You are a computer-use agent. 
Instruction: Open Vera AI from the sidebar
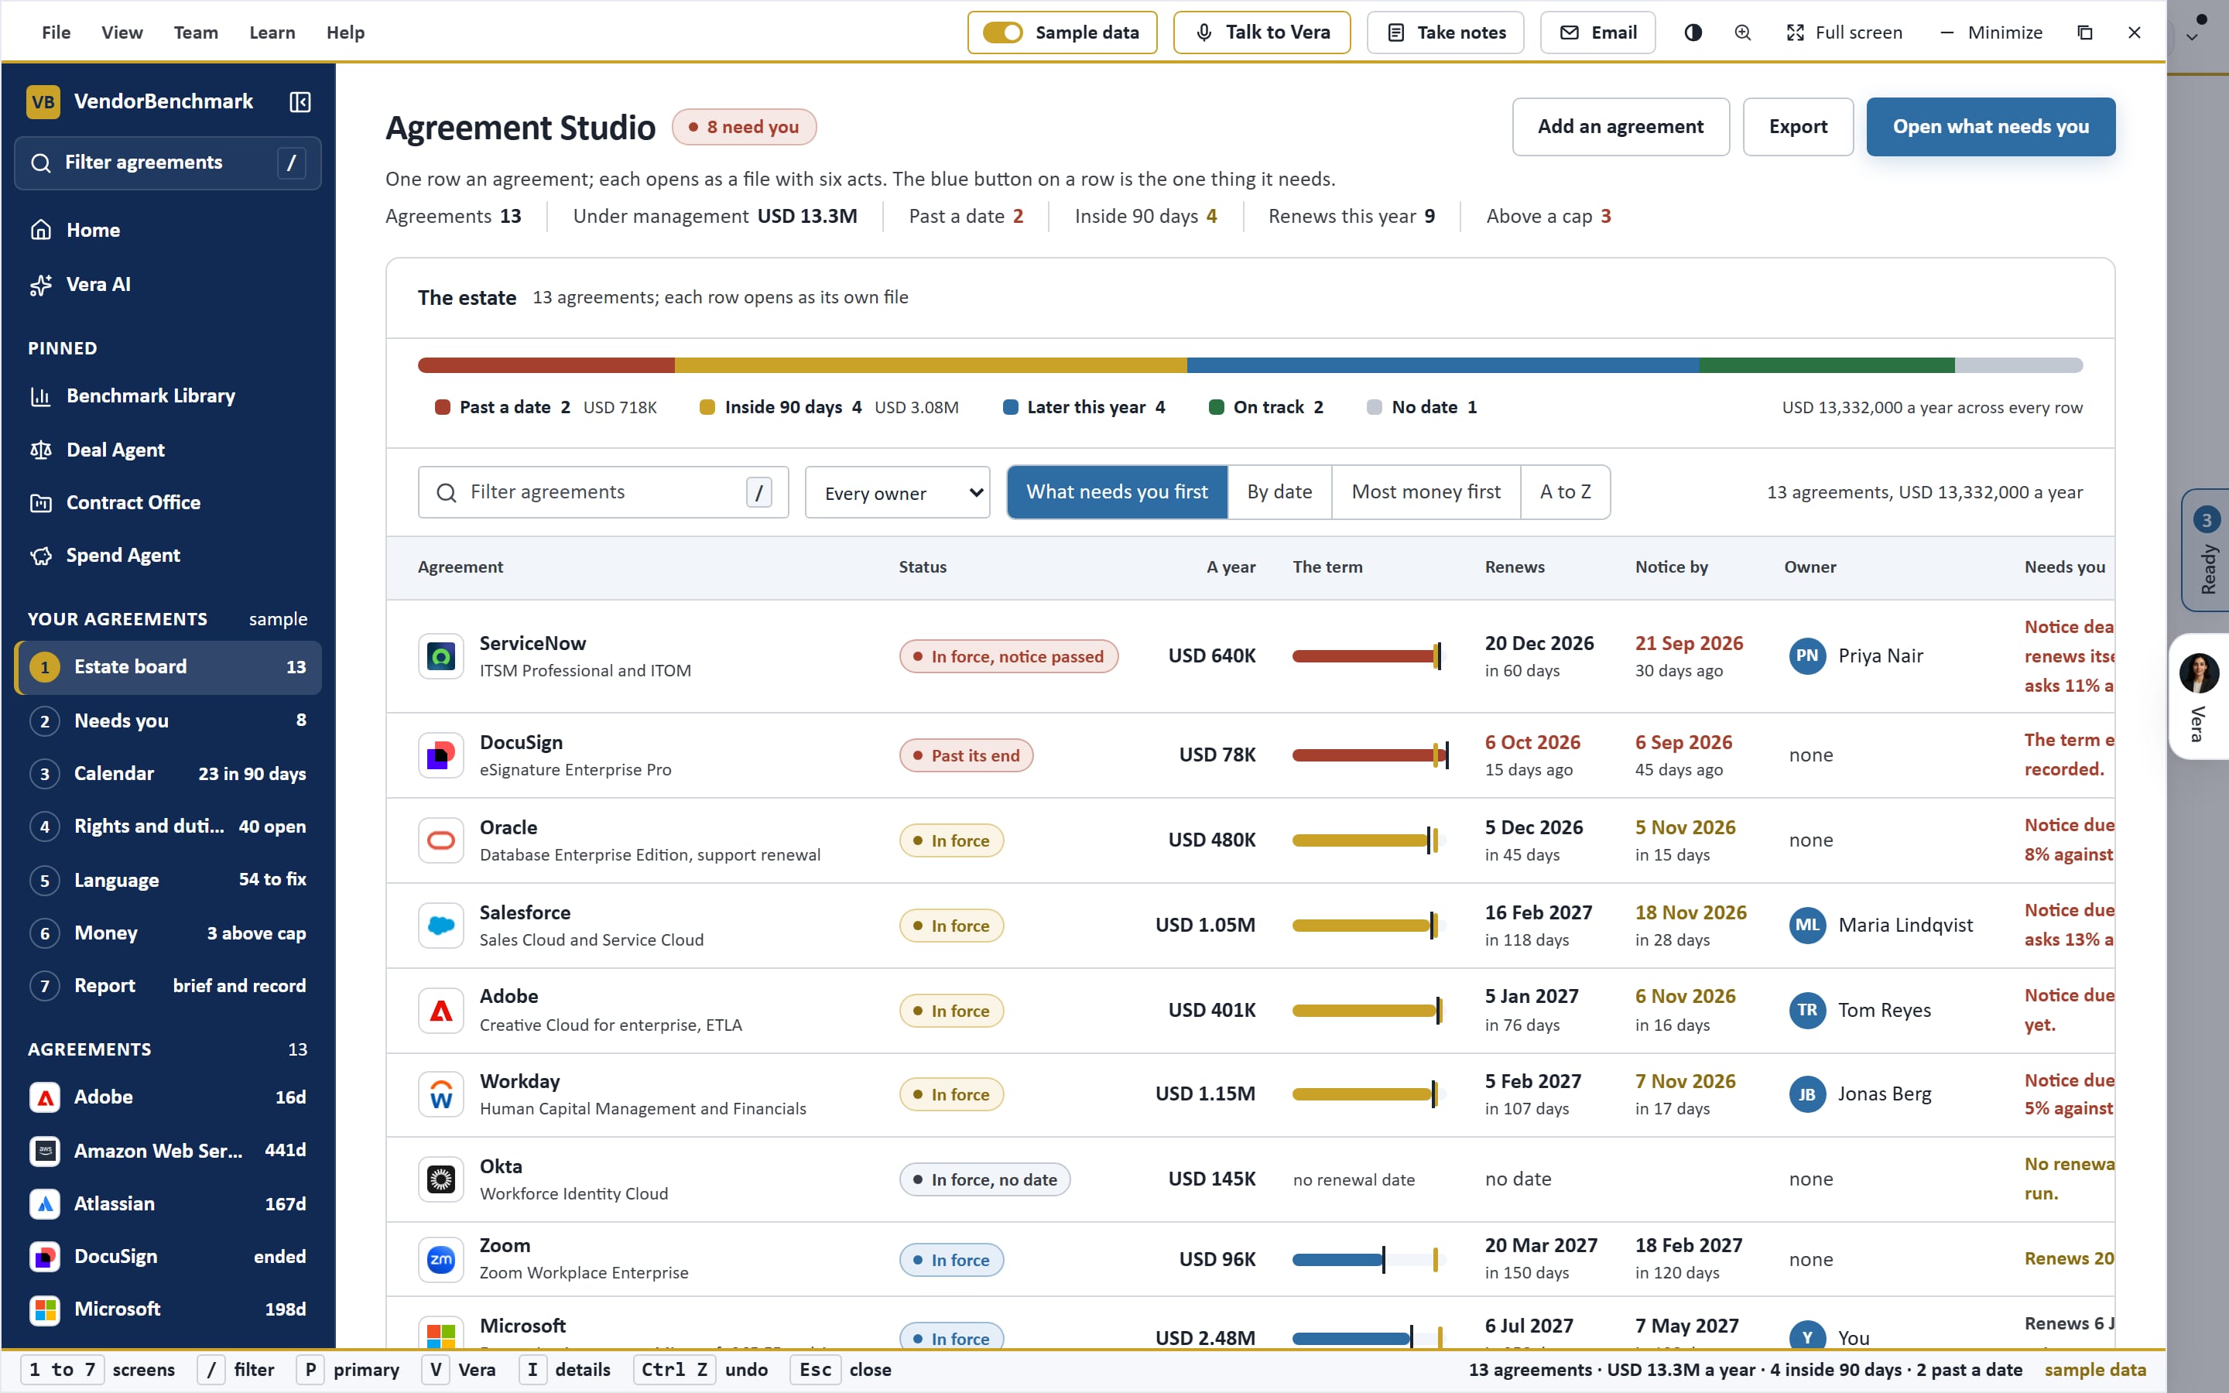point(168,285)
